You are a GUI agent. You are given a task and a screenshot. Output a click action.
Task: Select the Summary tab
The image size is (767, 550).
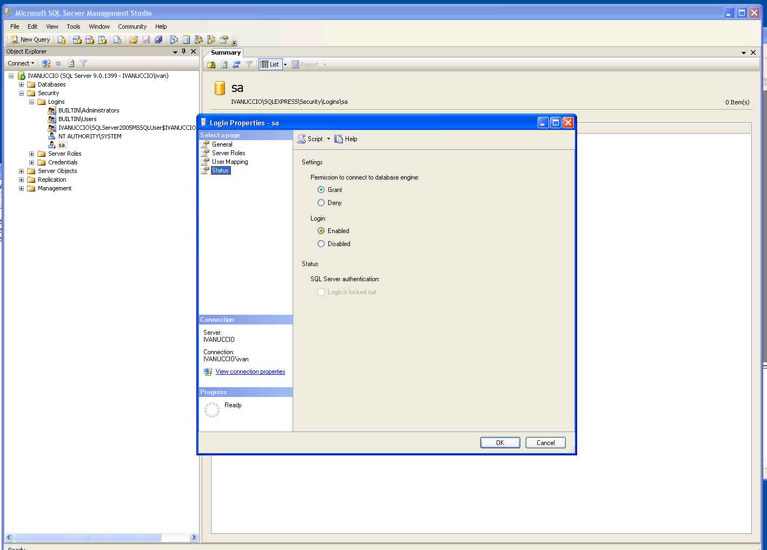click(226, 52)
